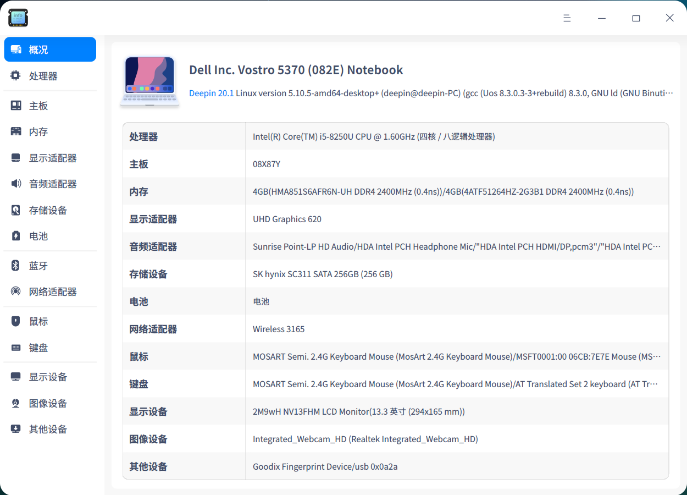Click the 08X87Y motherboard value
The image size is (687, 495).
(267, 164)
